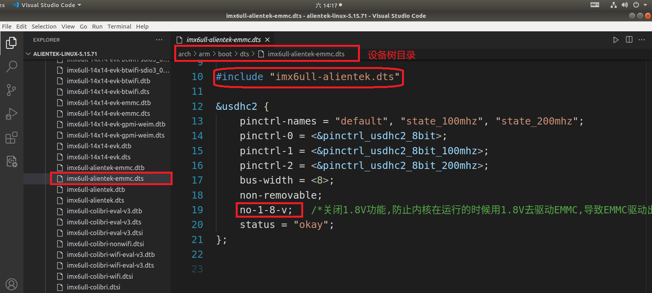Image resolution: width=652 pixels, height=293 pixels.
Task: Open imx6ull-alientek-emmc.dtb file
Action: tap(106, 168)
